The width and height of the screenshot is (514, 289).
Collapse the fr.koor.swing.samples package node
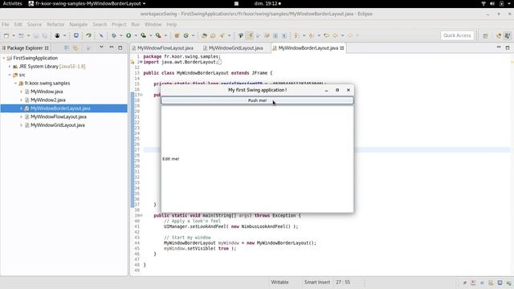coord(15,83)
